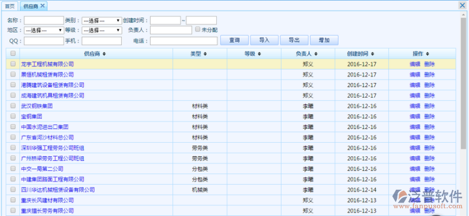The width and height of the screenshot is (469, 216).
Task: Click 删除 for 深圳华强工程劳务公司班组
Action: pyautogui.click(x=429, y=148)
